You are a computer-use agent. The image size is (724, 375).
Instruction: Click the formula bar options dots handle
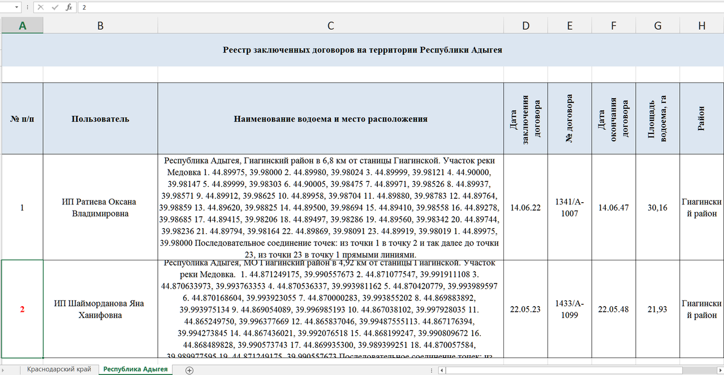click(27, 7)
